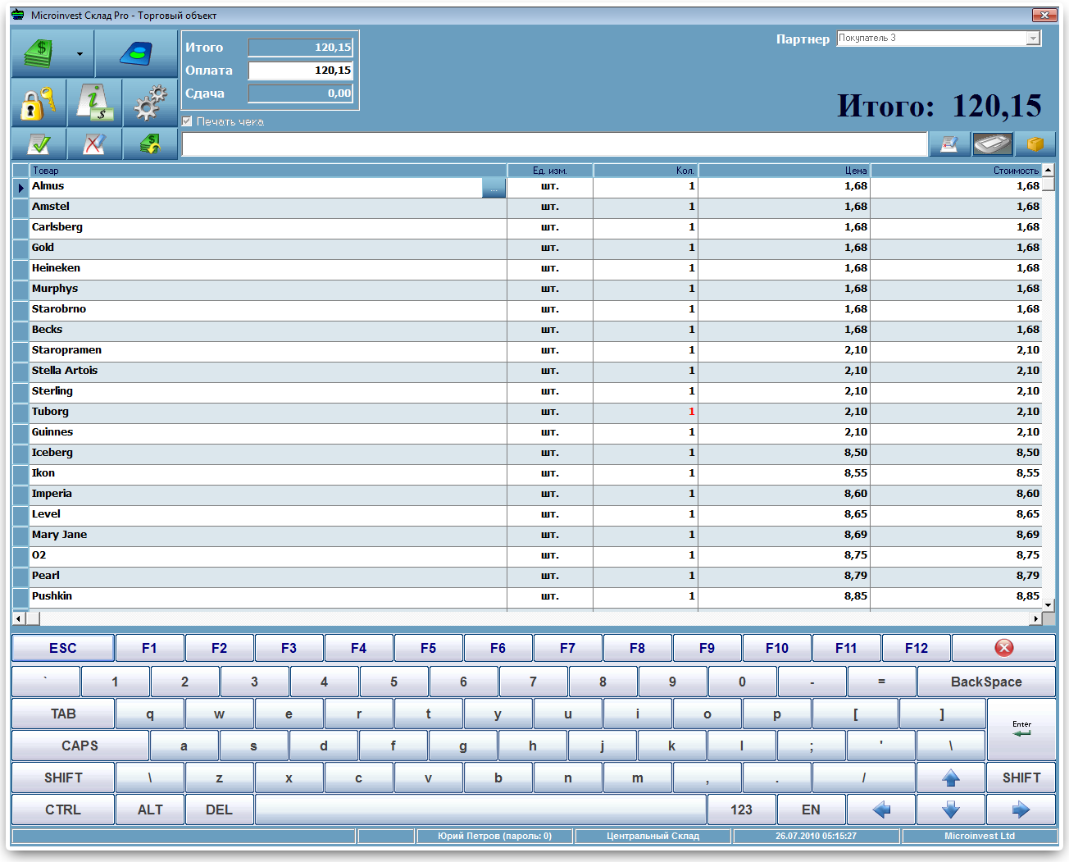The image size is (1069, 862).
Task: Close the virtual keyboard with red X
Action: [1004, 648]
